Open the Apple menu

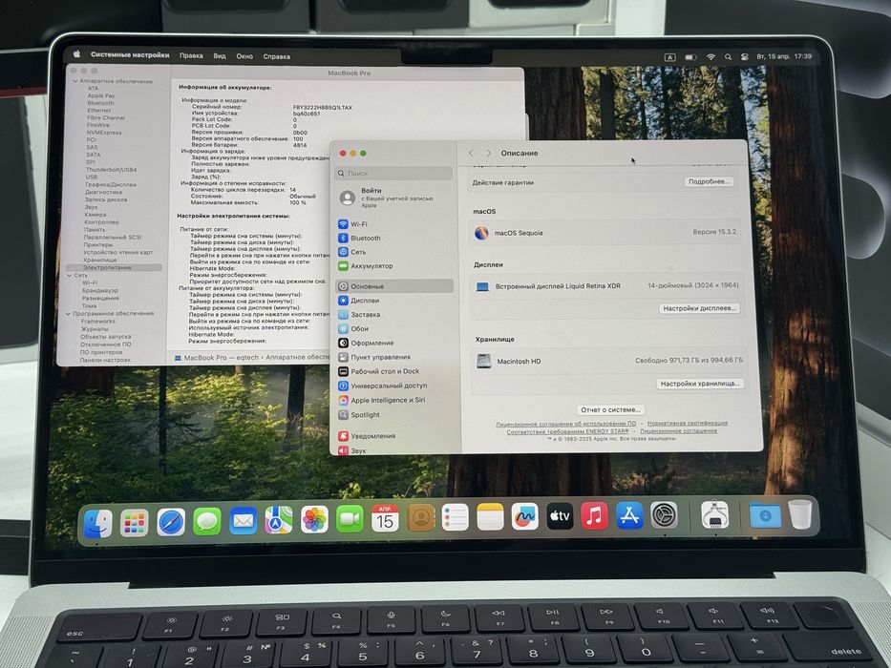coord(76,54)
